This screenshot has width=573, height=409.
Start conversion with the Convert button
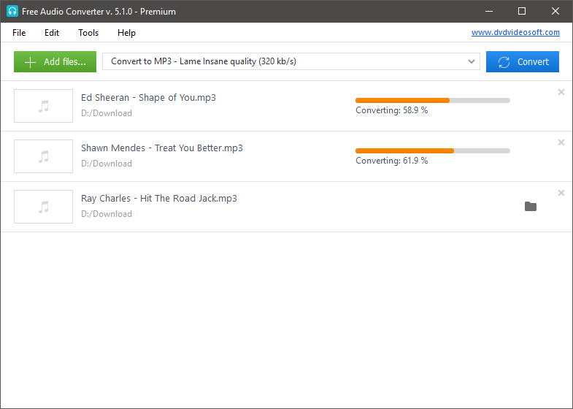click(x=522, y=62)
